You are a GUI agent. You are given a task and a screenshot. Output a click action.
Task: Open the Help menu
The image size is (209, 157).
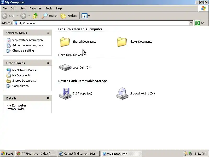pos(59,8)
